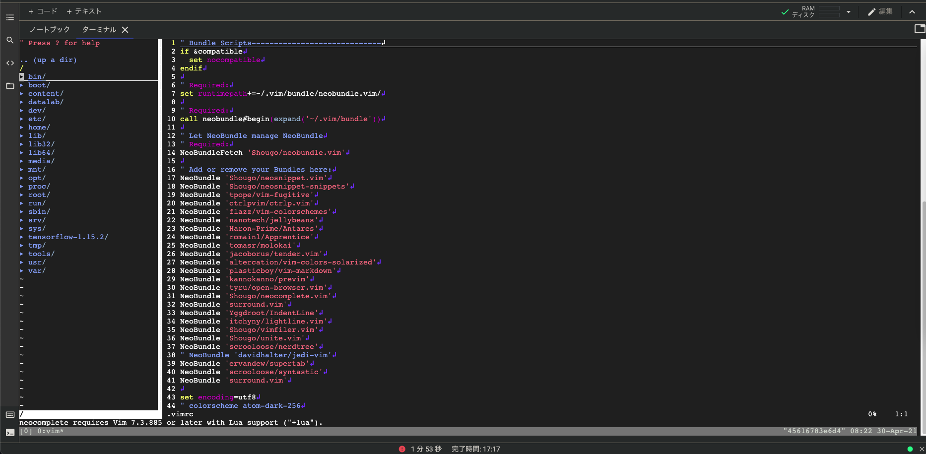
Task: Select the ターミナル tab
Action: pyautogui.click(x=99, y=30)
